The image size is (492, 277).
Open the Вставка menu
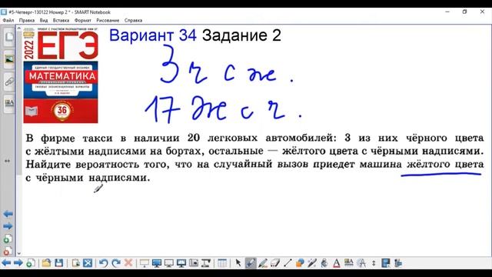(x=61, y=21)
